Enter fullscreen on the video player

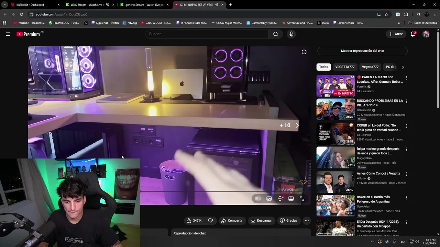(x=302, y=198)
